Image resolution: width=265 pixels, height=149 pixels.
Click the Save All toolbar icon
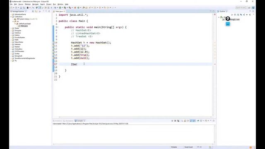click(x=24, y=7)
